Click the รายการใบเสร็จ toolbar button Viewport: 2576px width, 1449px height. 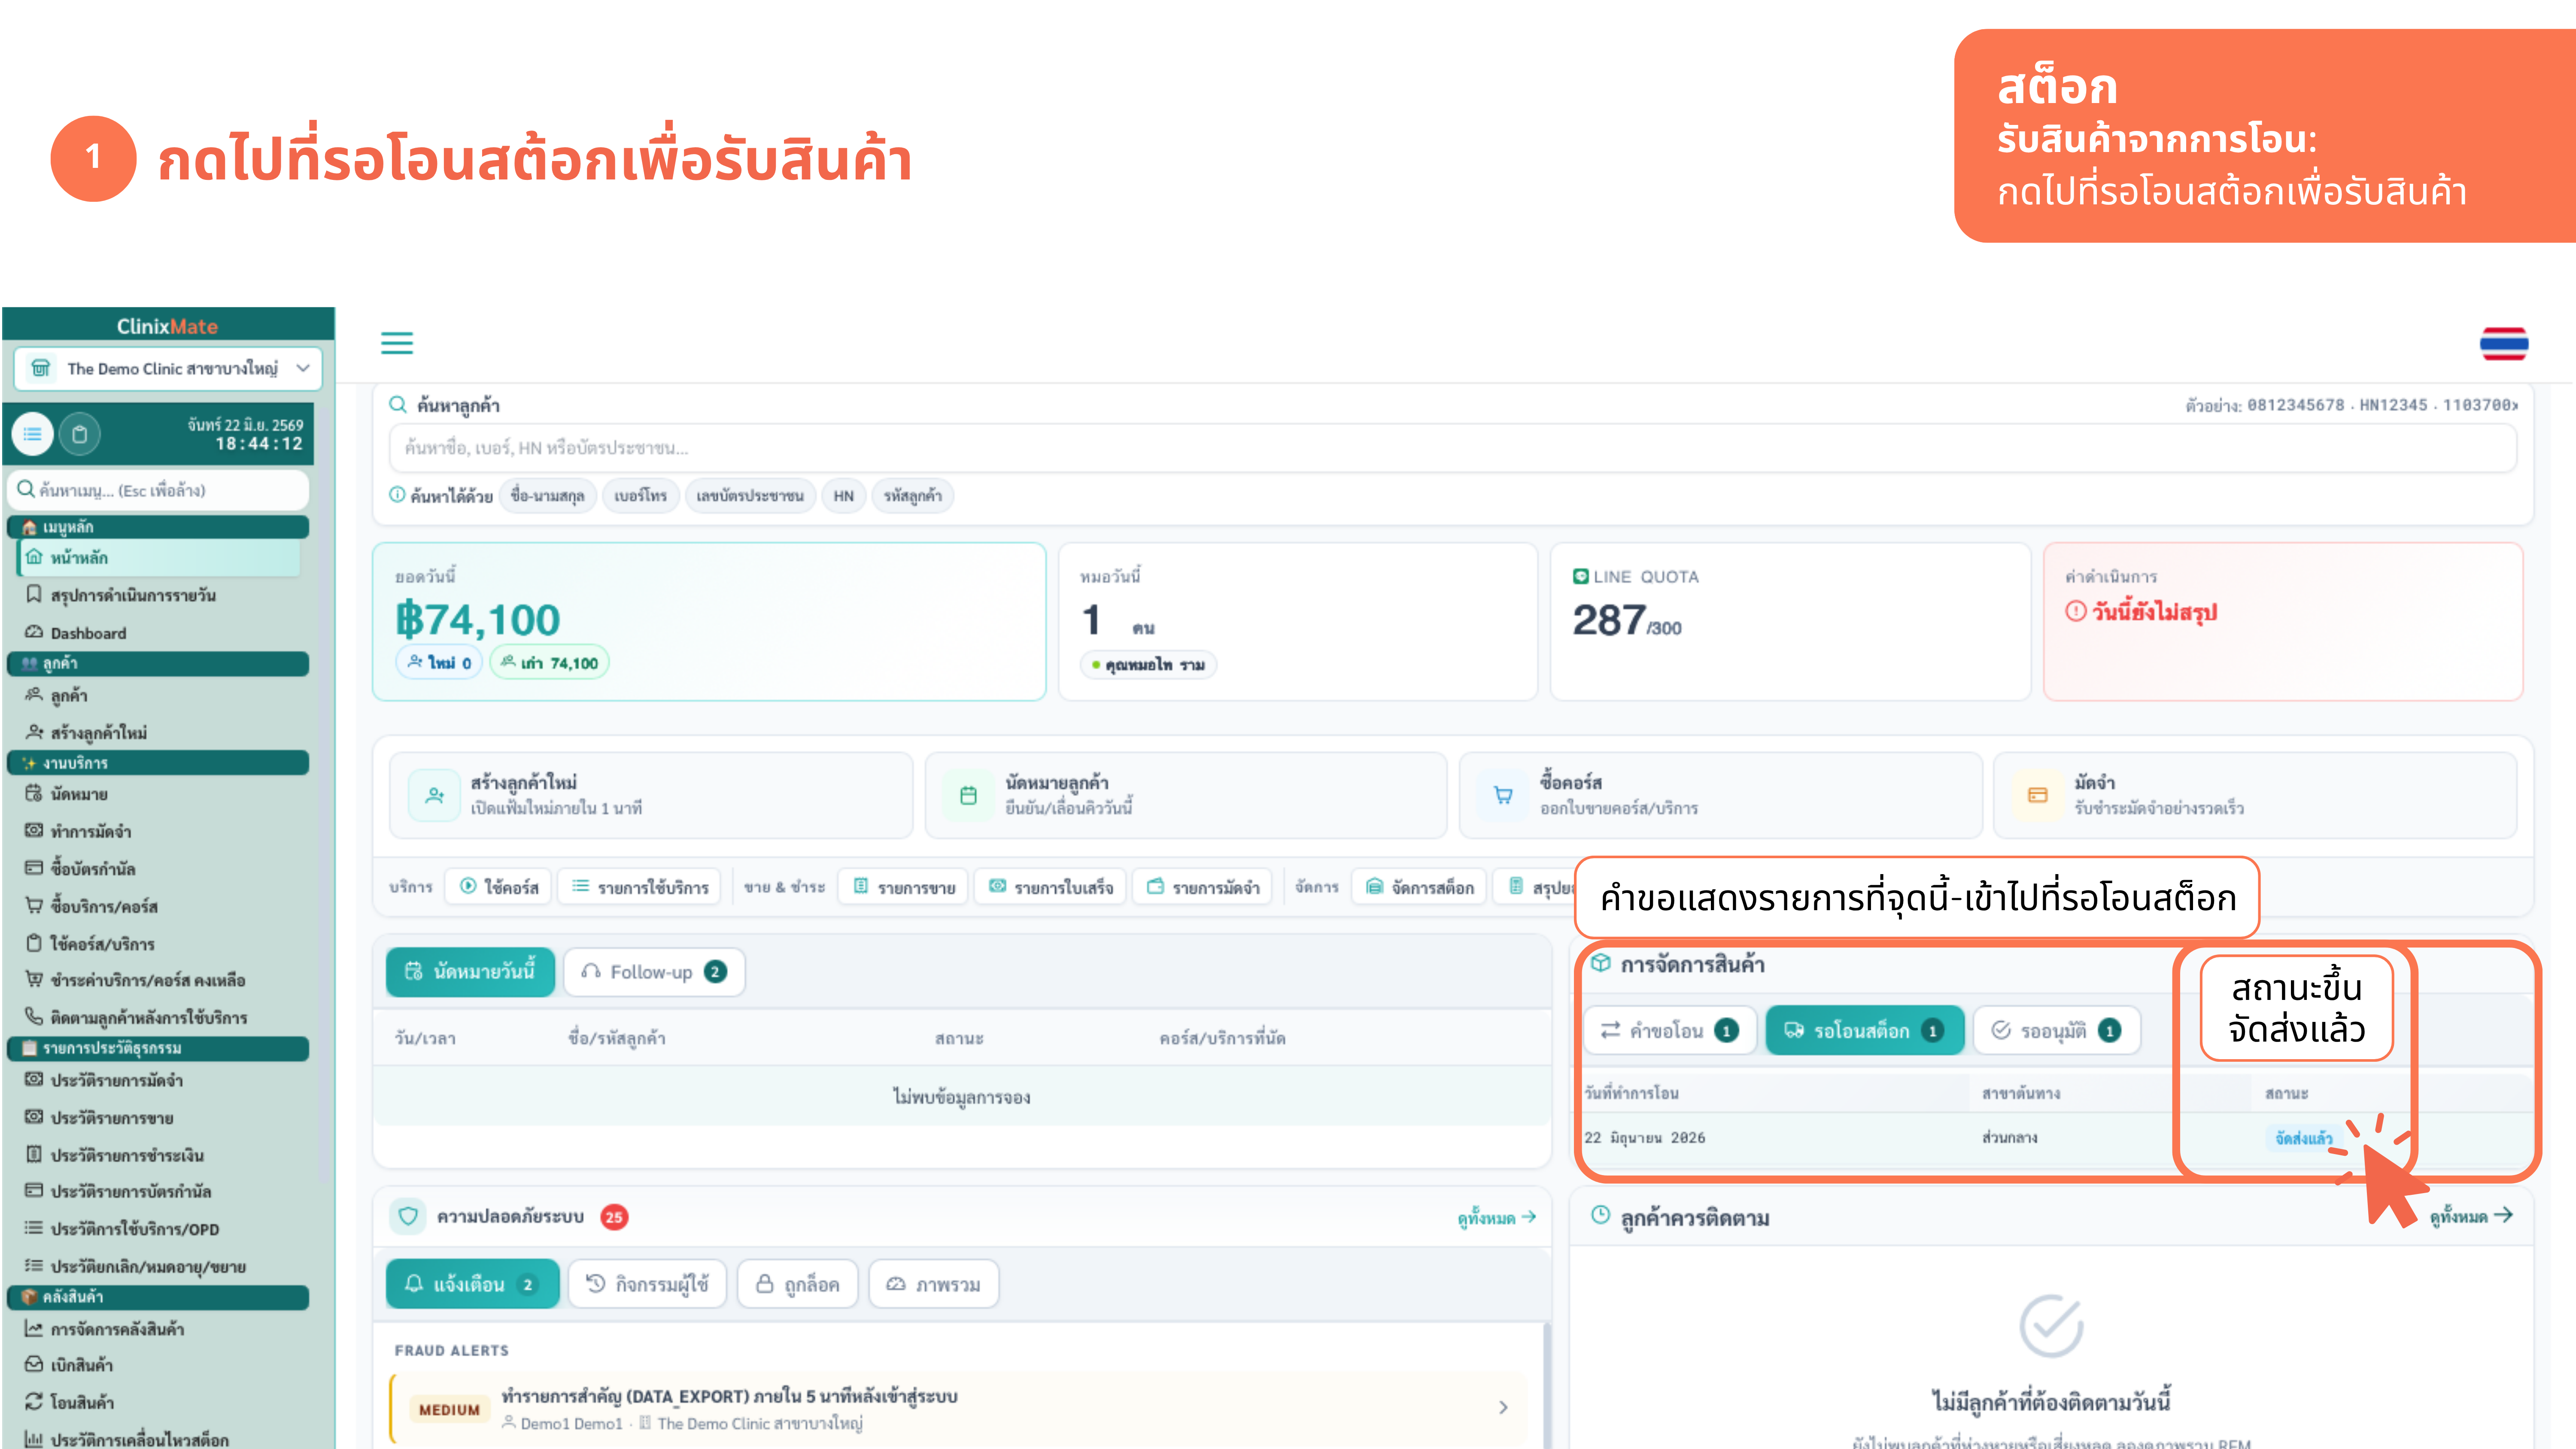click(x=1050, y=886)
